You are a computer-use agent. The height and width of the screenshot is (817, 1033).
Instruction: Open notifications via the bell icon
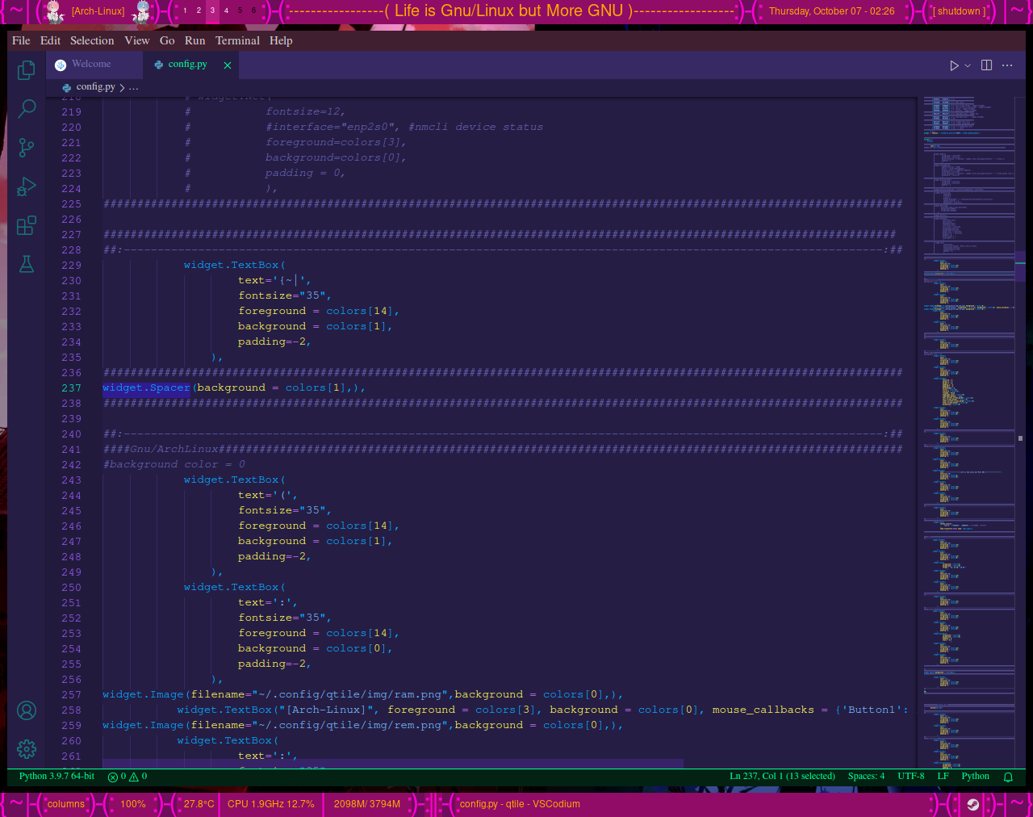[x=1007, y=776]
